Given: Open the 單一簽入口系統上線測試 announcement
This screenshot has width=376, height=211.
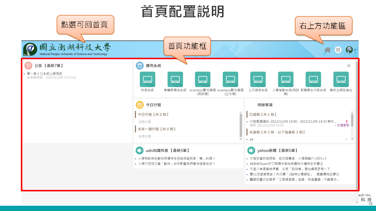Looking at the screenshot, I should (x=45, y=74).
